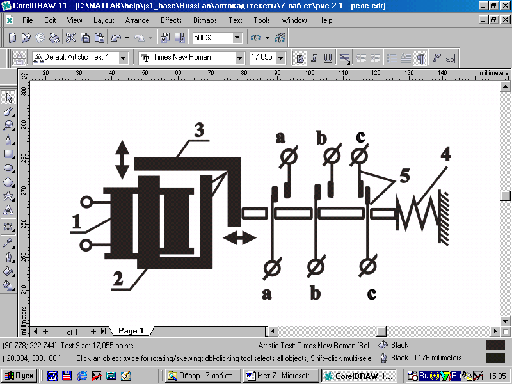Viewport: 512px width, 384px height.
Task: Select the Interactive Fill tool
Action: tap(8, 285)
